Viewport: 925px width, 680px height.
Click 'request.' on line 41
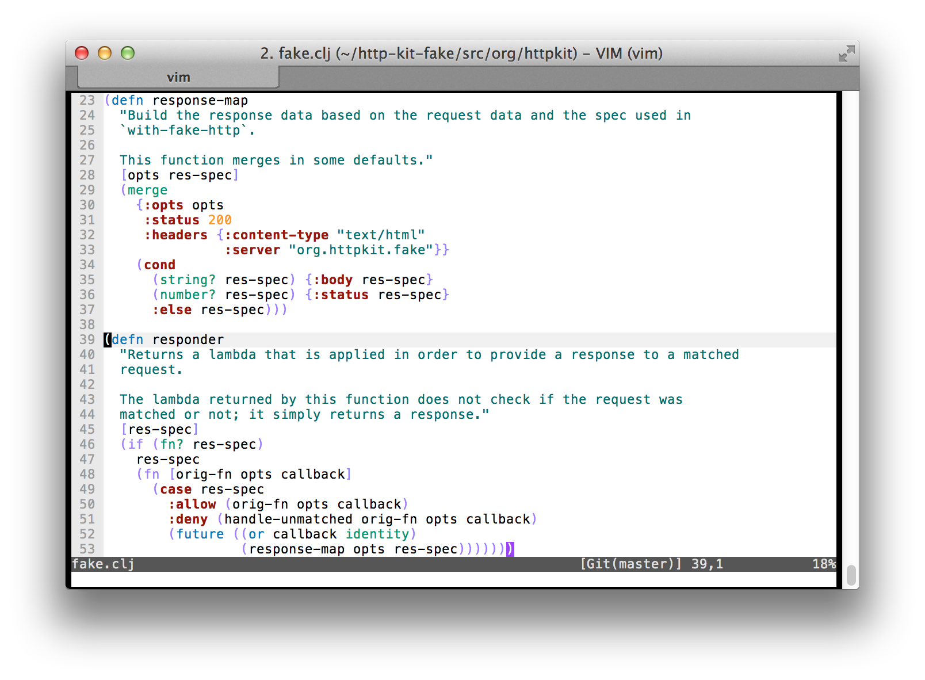[x=151, y=369]
